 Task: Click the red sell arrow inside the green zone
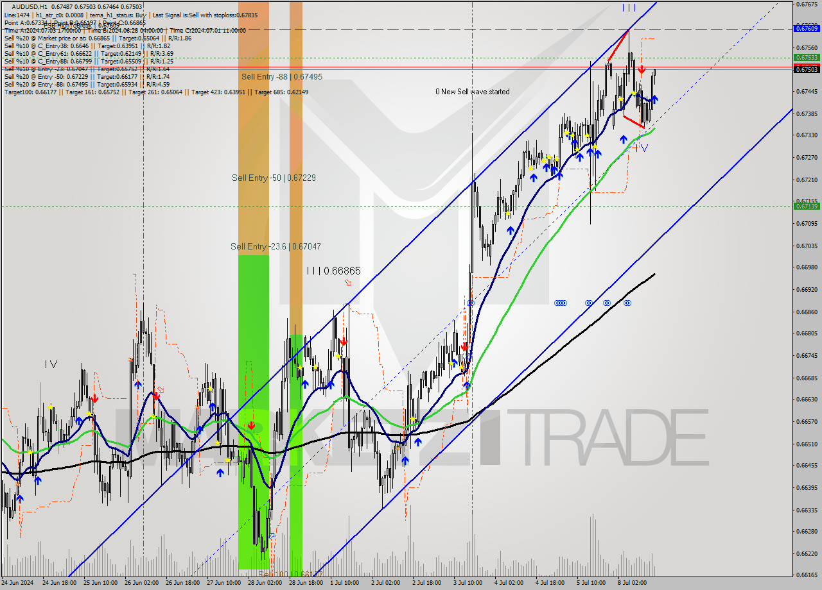(251, 425)
